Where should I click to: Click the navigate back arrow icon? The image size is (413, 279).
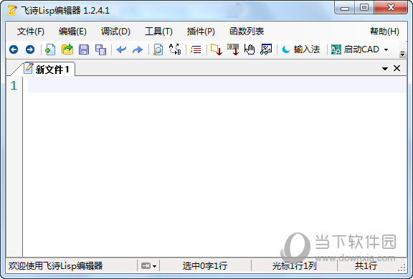click(x=14, y=49)
